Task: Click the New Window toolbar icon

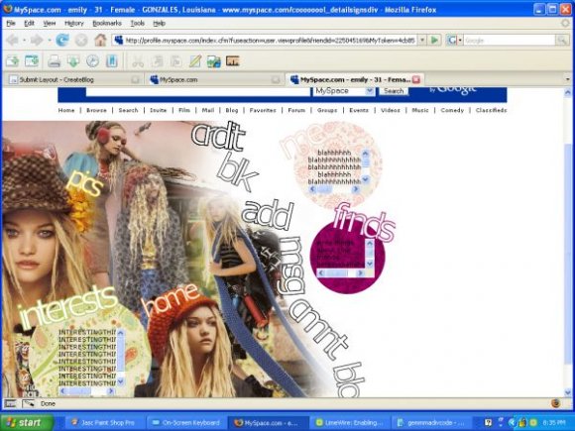Action: point(32,60)
